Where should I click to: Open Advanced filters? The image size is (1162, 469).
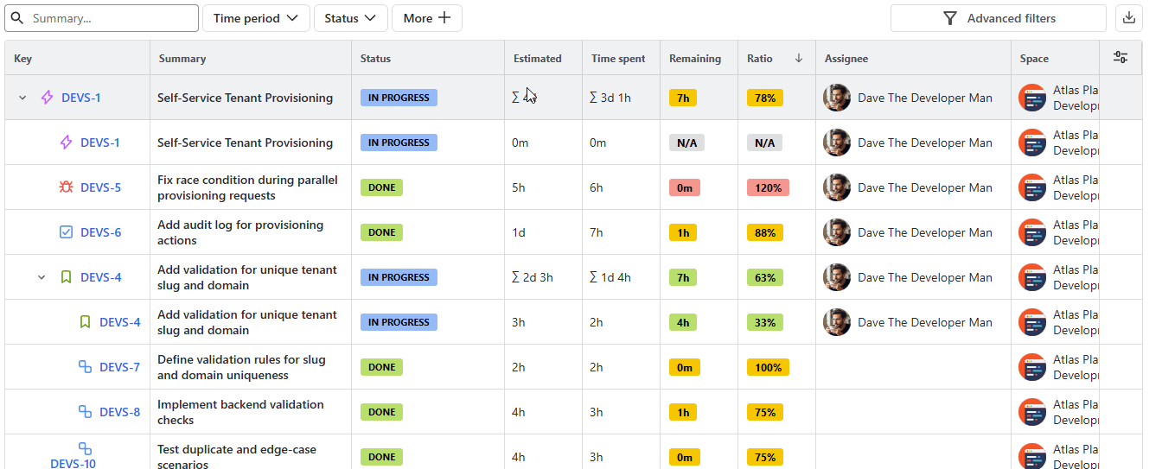(999, 18)
